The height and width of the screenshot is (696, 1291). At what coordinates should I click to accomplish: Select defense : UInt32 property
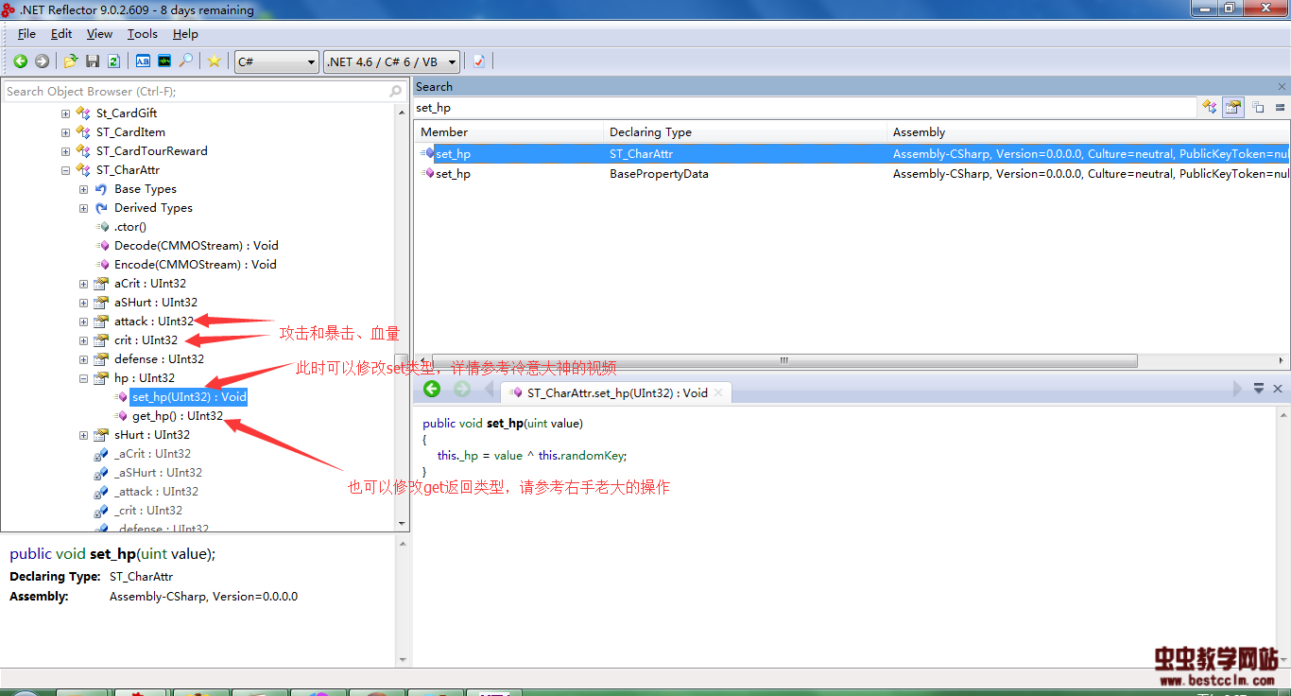point(159,359)
